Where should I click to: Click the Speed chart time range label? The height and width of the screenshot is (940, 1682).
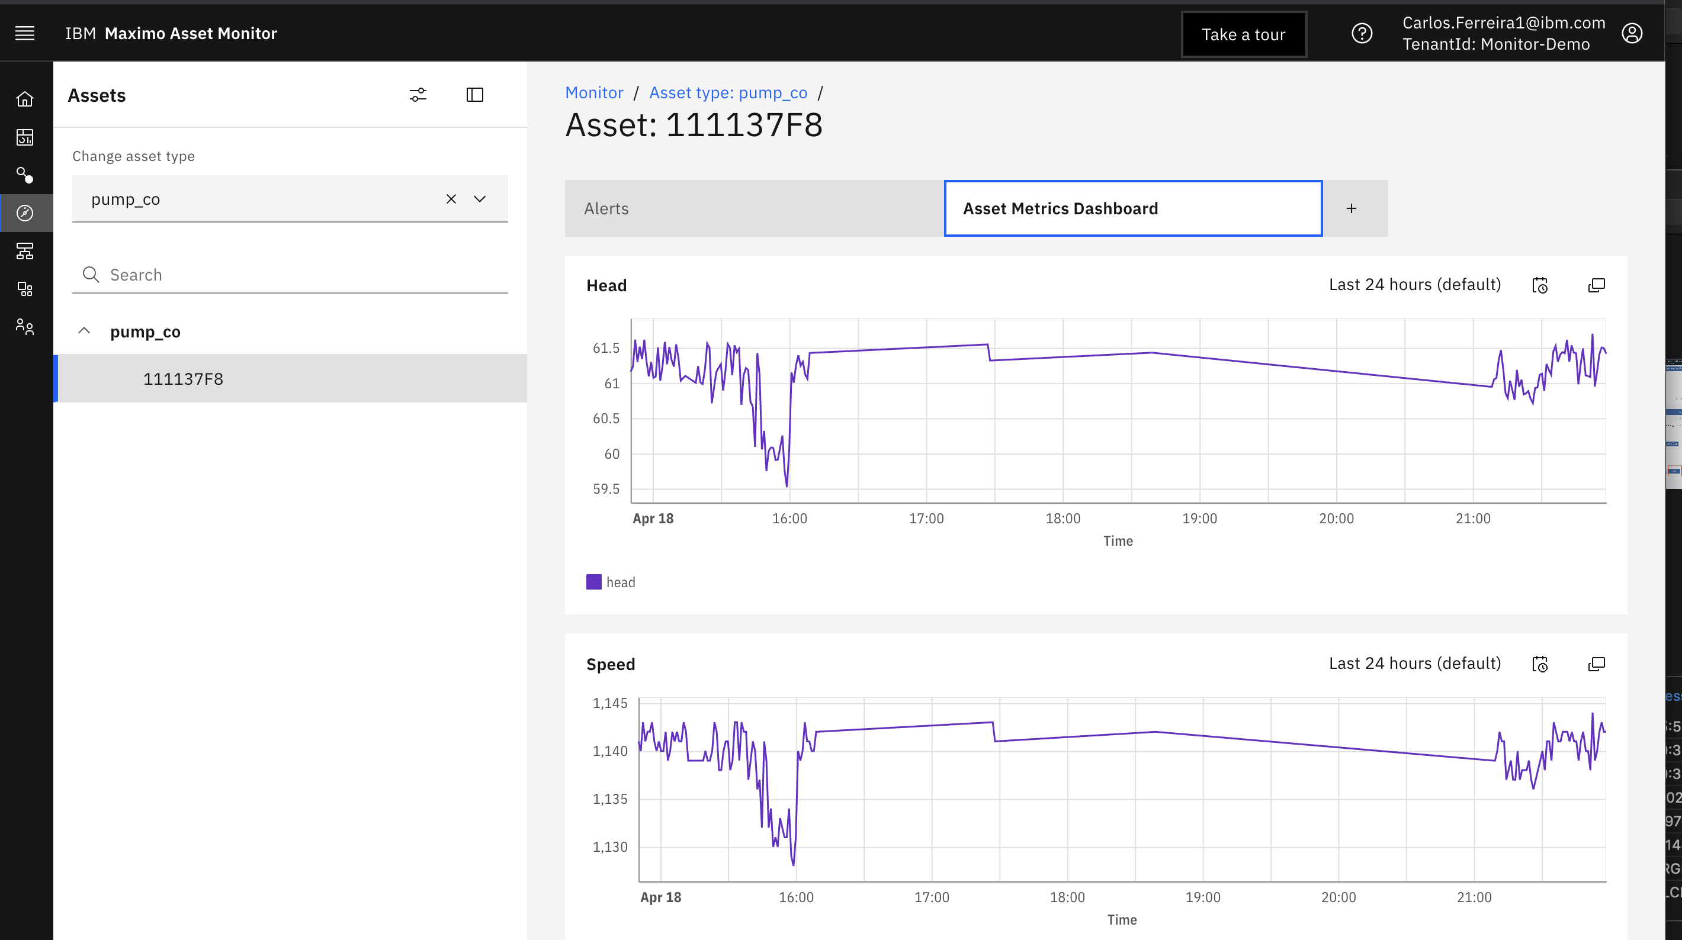pyautogui.click(x=1415, y=663)
